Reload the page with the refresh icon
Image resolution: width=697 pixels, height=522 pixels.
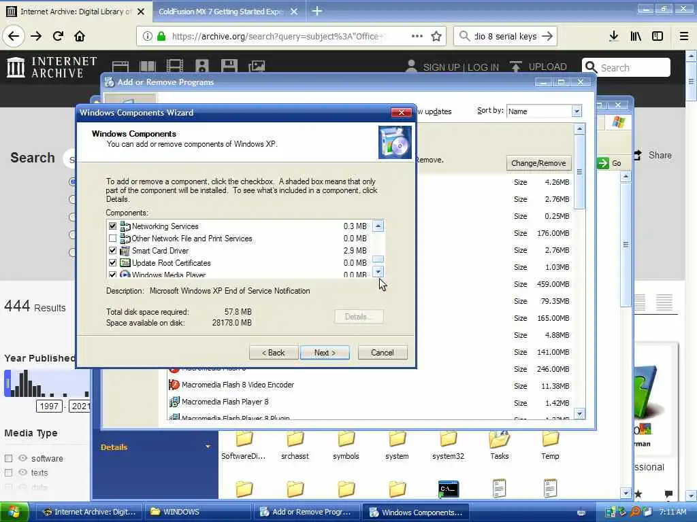pyautogui.click(x=58, y=37)
